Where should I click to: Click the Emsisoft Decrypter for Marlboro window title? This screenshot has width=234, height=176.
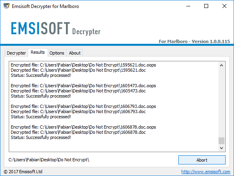[x=45, y=6]
